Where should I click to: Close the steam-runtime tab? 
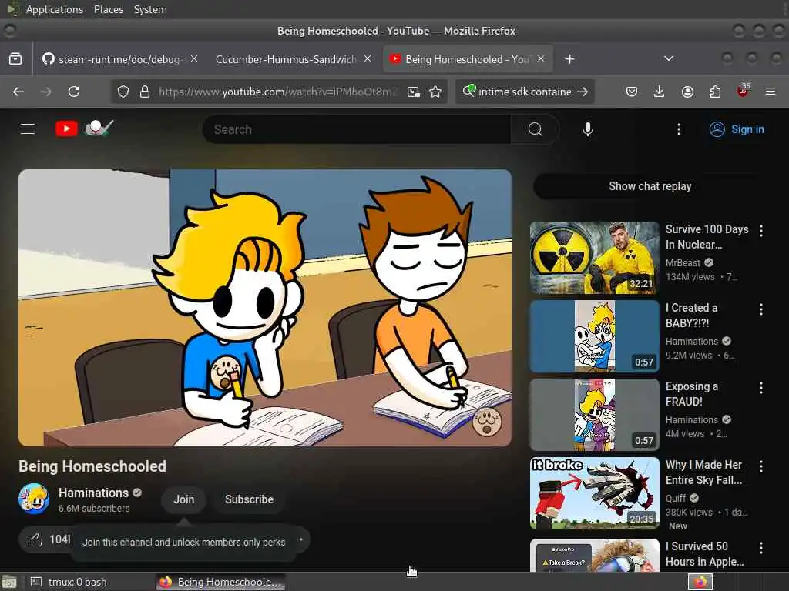tap(194, 58)
